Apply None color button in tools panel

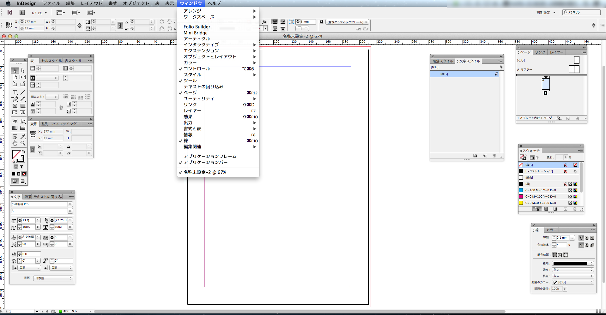(x=24, y=174)
